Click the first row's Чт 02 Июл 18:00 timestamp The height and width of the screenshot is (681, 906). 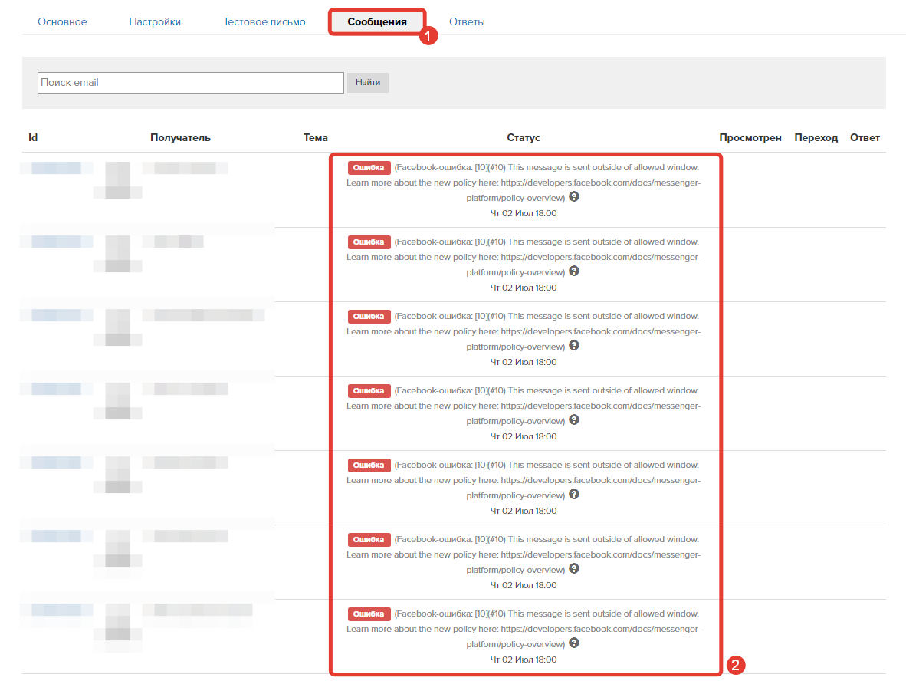coord(524,213)
